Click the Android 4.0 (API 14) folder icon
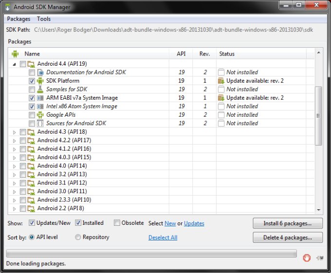The height and width of the screenshot is (273, 331). click(x=31, y=166)
